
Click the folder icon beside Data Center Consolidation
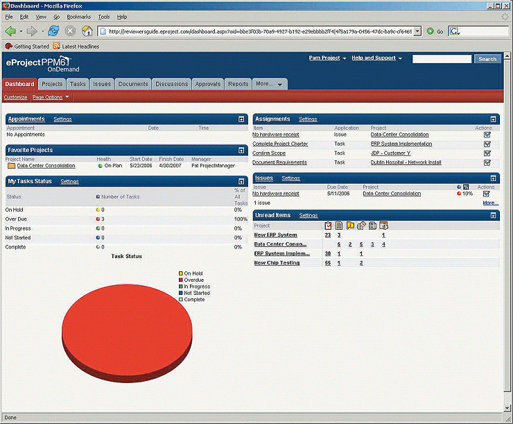[12, 166]
